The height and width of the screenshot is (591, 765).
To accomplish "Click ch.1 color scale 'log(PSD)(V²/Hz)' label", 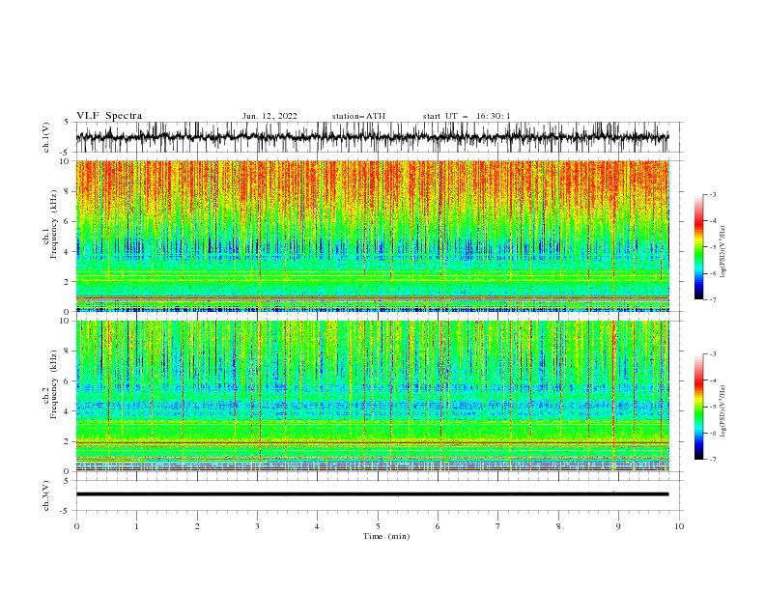I will (x=723, y=252).
